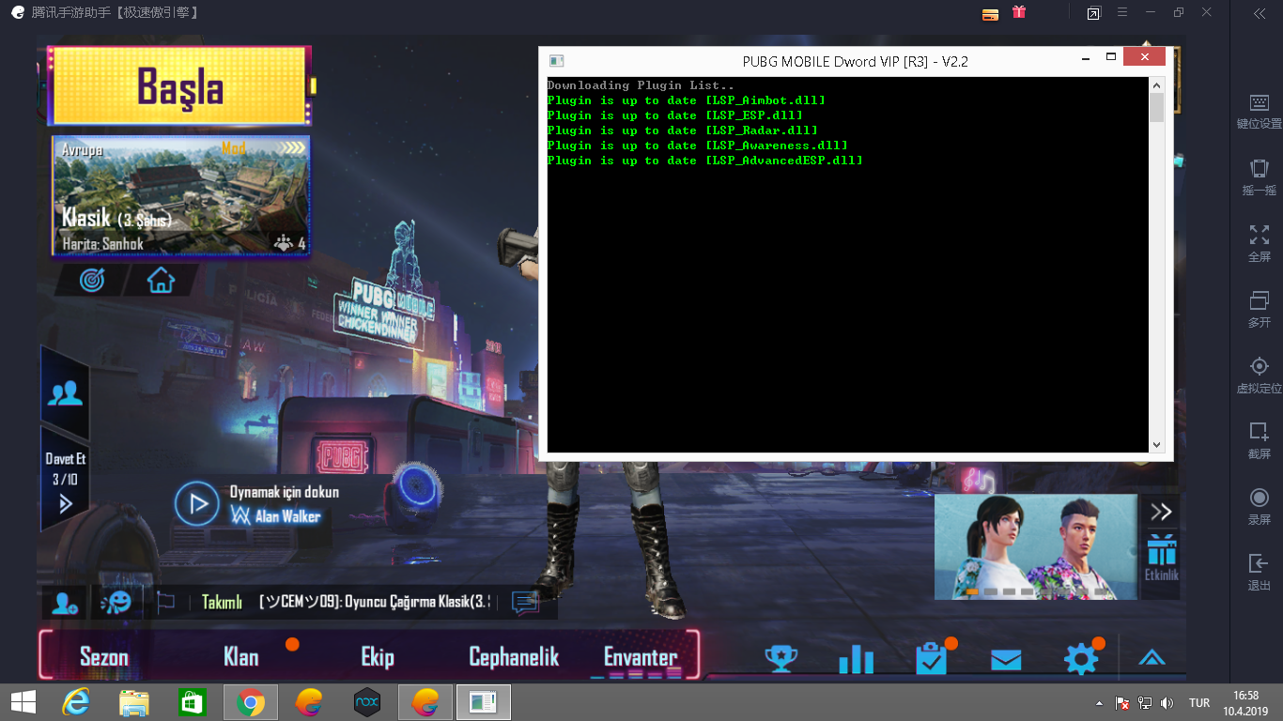
Task: Click the LSP_Radar.dll plugin line
Action: pos(683,130)
